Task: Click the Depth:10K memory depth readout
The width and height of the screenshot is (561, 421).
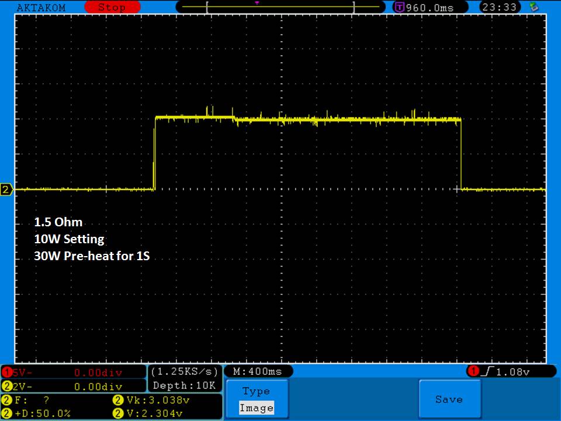Action: pos(184,385)
